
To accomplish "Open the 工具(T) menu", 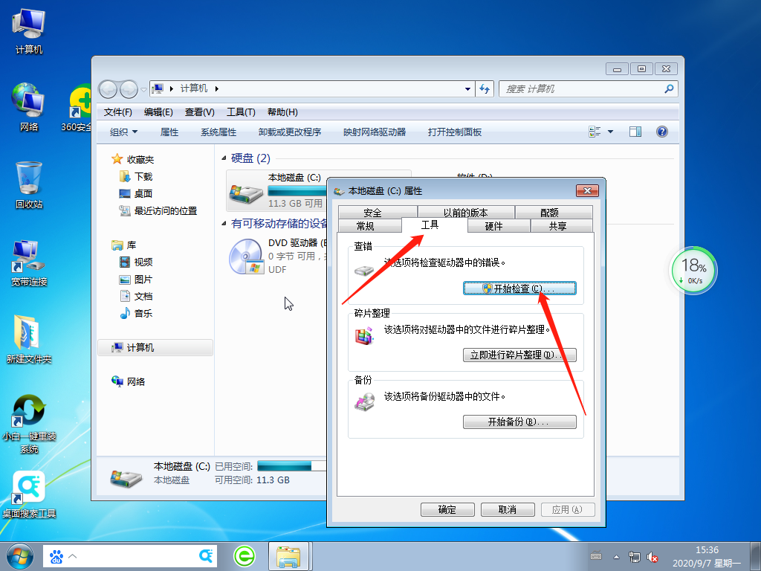I will coord(240,112).
